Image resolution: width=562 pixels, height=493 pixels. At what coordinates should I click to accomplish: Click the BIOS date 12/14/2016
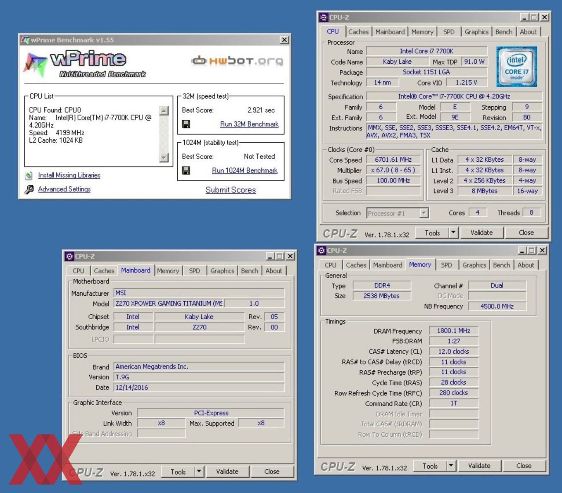(199, 388)
